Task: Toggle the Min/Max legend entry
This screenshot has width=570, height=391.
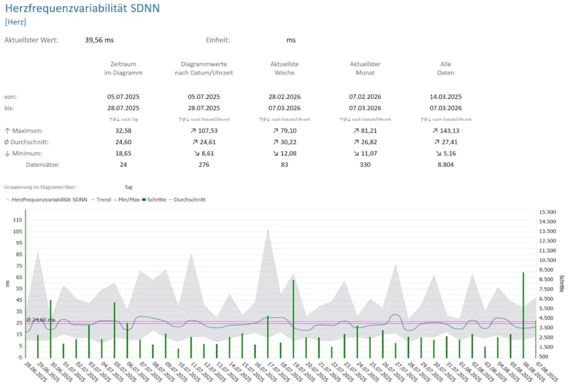Action: tap(126, 199)
